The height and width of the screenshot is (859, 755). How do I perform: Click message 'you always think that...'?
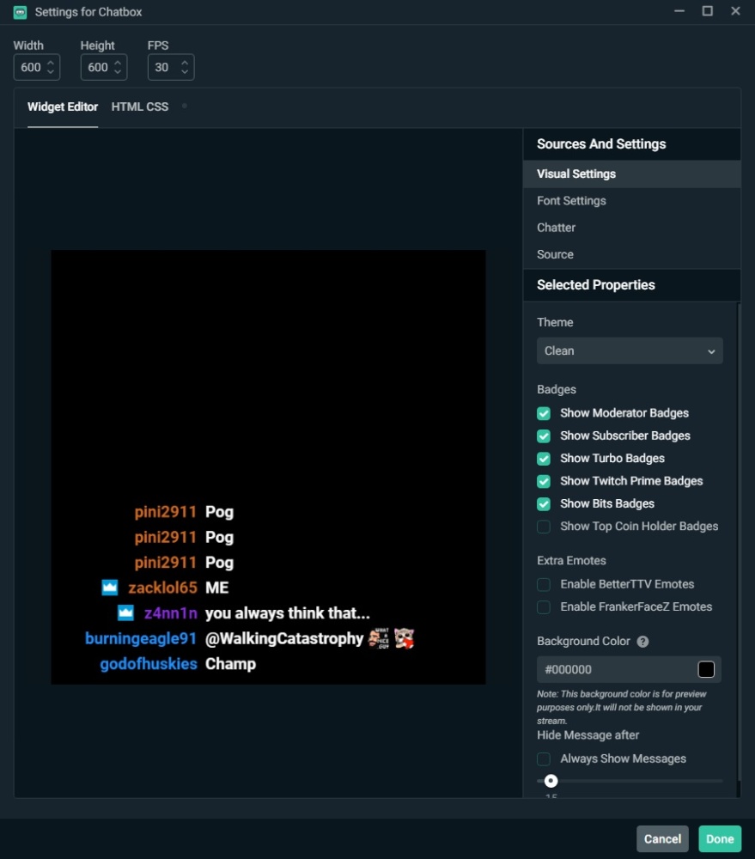pyautogui.click(x=288, y=613)
